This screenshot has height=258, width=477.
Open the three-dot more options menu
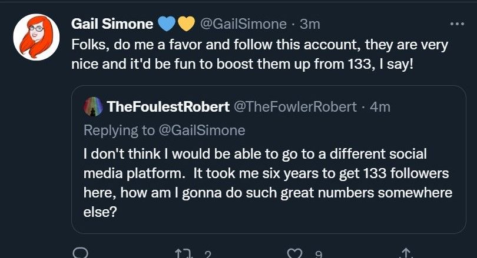tap(457, 24)
